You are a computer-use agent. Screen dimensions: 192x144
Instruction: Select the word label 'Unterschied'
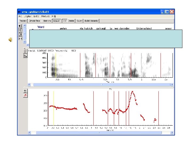click(144, 29)
